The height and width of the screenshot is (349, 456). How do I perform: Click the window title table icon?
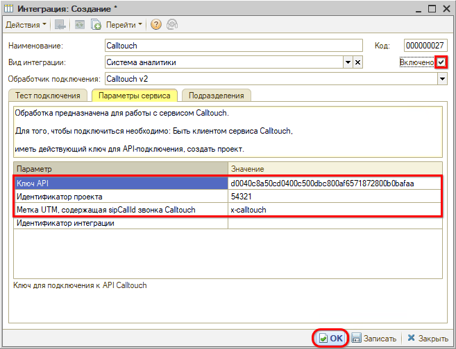tap(9, 9)
